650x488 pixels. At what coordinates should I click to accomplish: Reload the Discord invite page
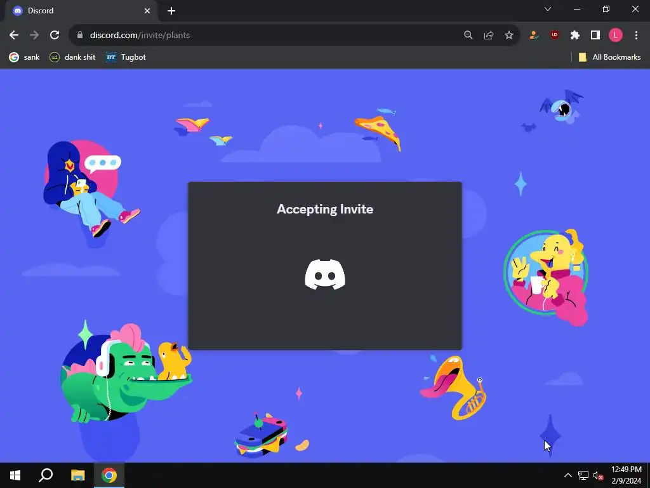tap(55, 36)
